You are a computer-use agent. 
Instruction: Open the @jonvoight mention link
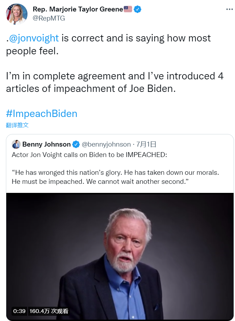pos(34,38)
